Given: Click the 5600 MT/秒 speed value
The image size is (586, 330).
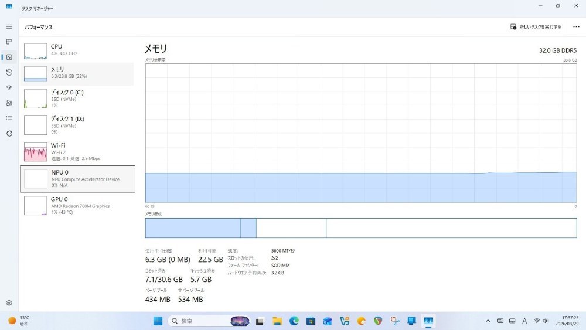Looking at the screenshot, I should [x=283, y=251].
